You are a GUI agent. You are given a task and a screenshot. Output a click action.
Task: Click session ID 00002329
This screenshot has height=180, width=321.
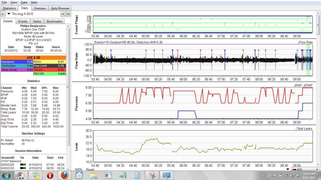tap(8, 165)
